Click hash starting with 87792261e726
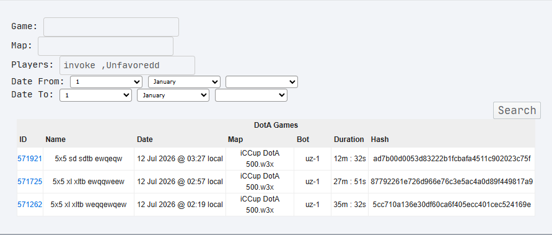The width and height of the screenshot is (552, 235). point(452,182)
